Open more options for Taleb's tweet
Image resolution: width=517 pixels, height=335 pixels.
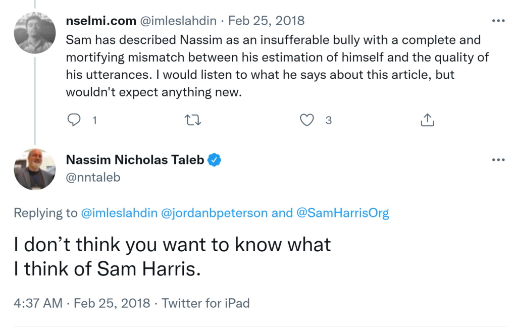point(498,160)
